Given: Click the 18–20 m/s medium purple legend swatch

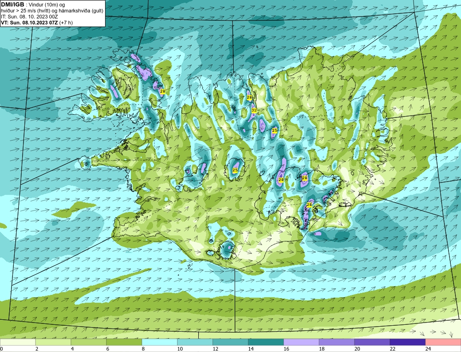Looking at the screenshot, I should (x=337, y=342).
